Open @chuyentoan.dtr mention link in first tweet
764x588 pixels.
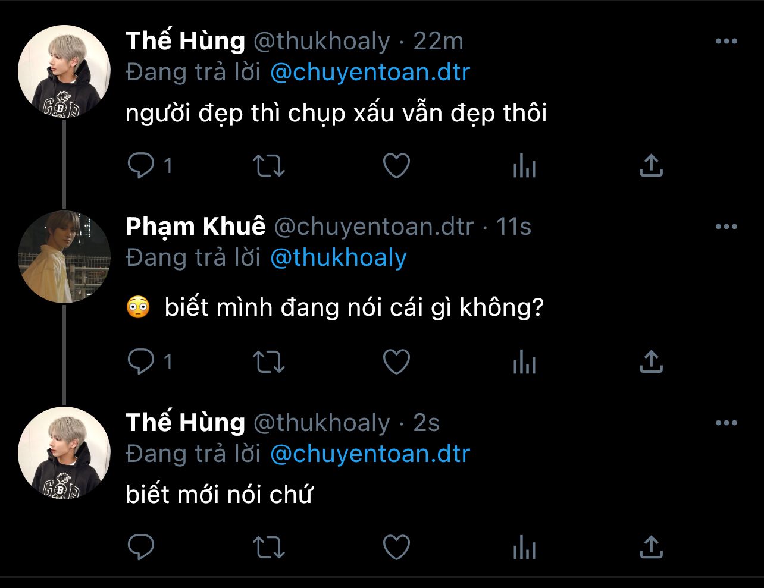(370, 73)
